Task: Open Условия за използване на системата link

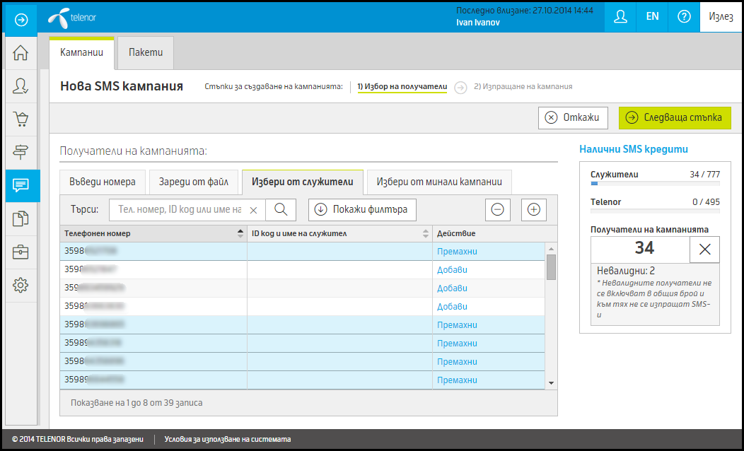Action: click(x=228, y=439)
